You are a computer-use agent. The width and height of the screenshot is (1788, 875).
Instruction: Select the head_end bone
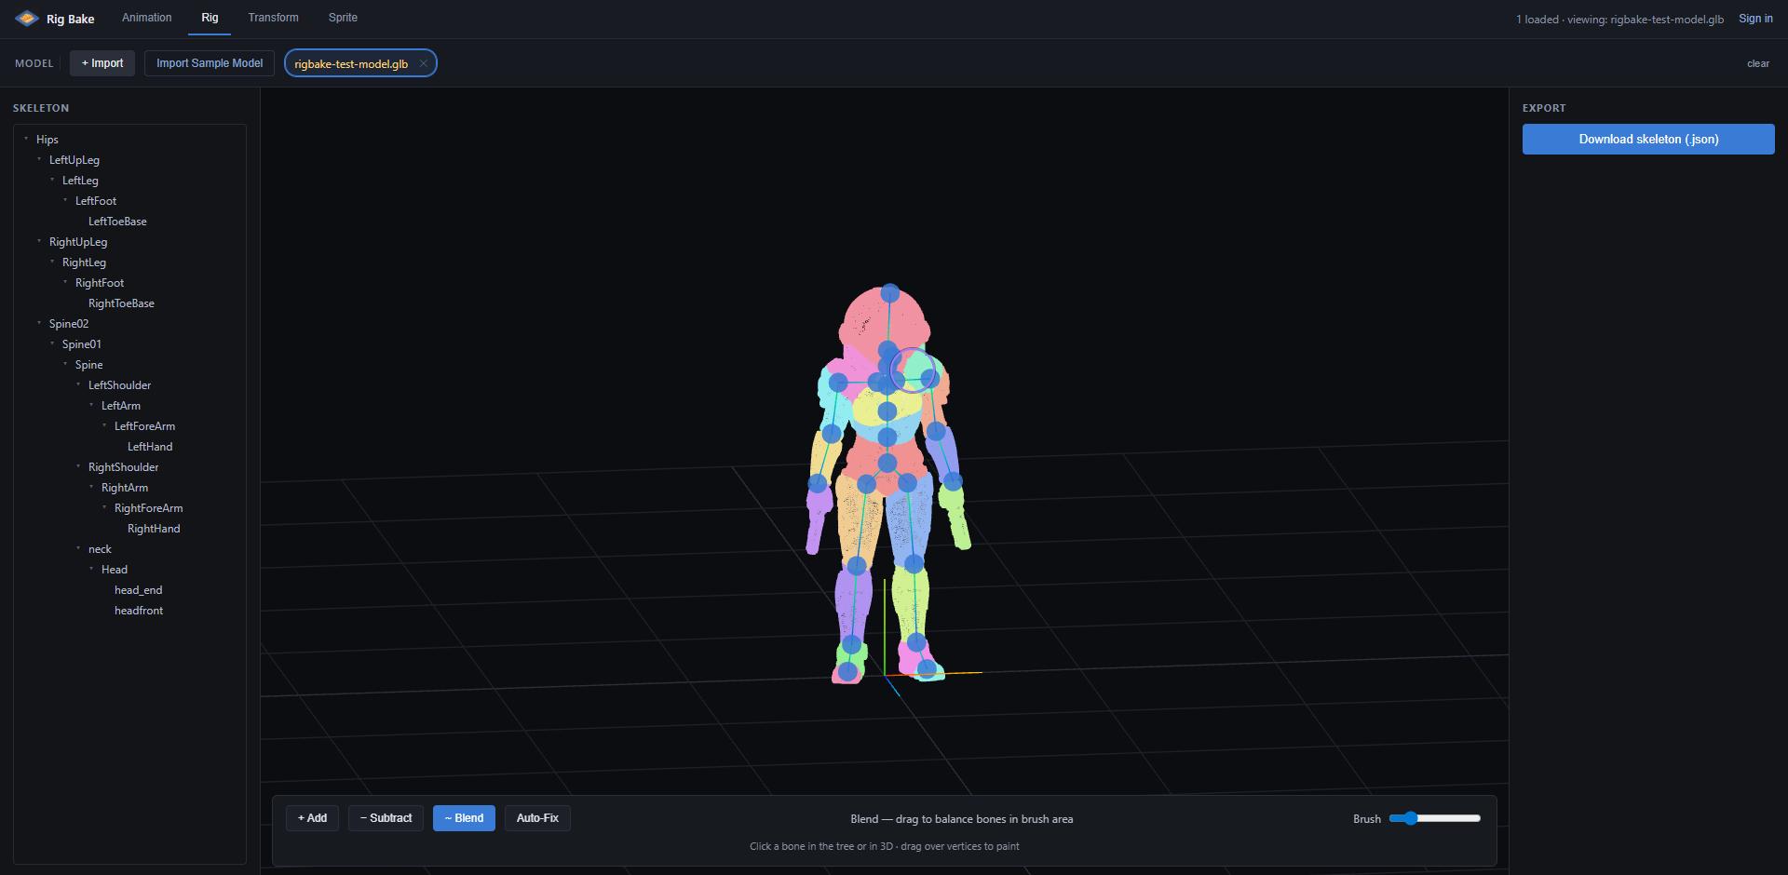point(138,590)
